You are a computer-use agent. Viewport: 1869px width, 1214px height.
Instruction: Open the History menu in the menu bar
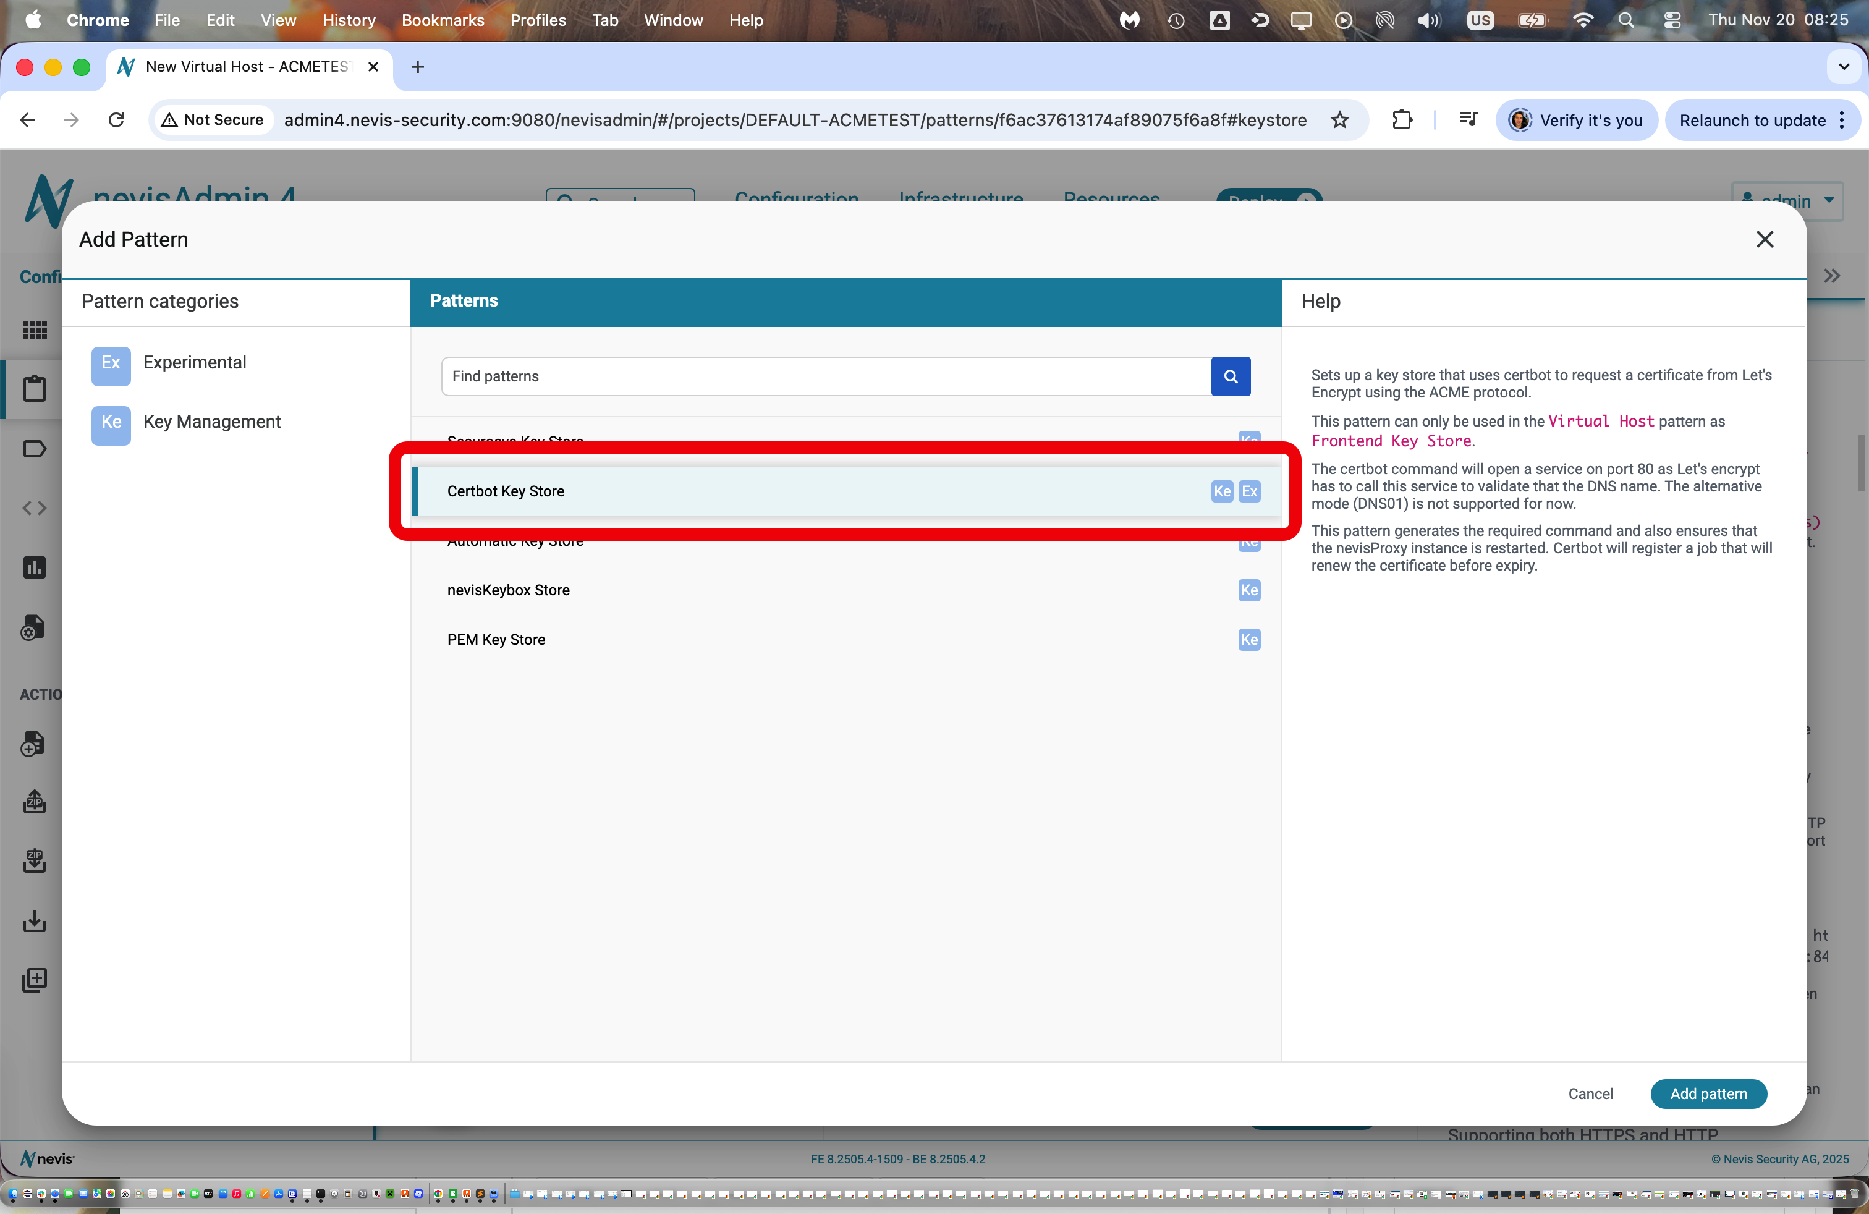(x=348, y=20)
